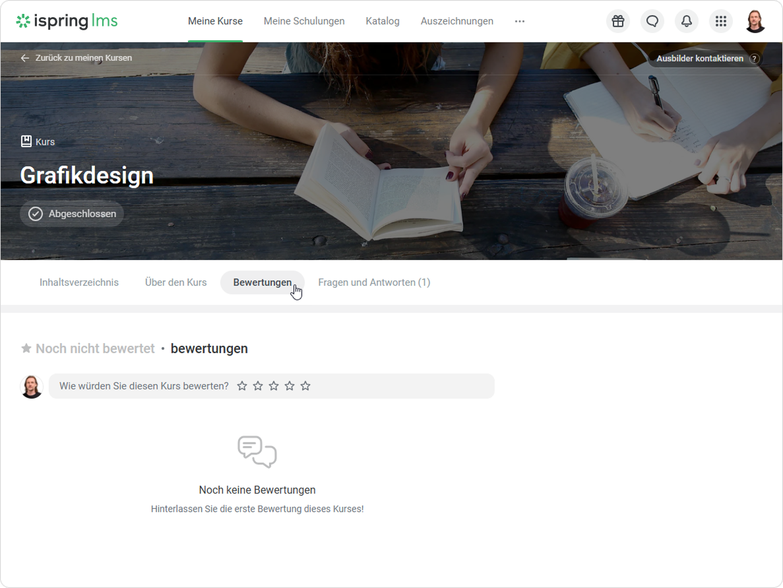Image resolution: width=783 pixels, height=588 pixels.
Task: Open the apps grid menu icon
Action: [x=720, y=21]
